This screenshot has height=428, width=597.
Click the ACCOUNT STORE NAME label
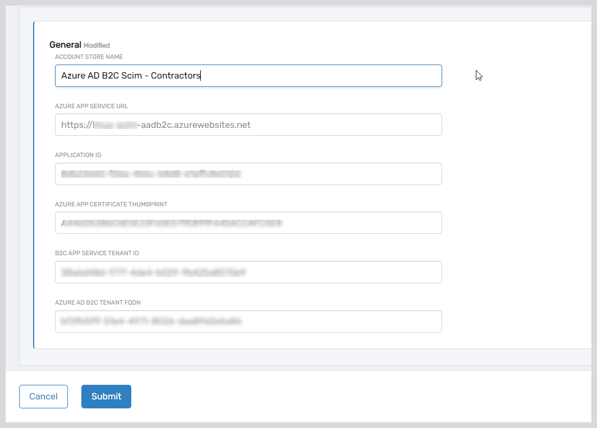click(89, 57)
